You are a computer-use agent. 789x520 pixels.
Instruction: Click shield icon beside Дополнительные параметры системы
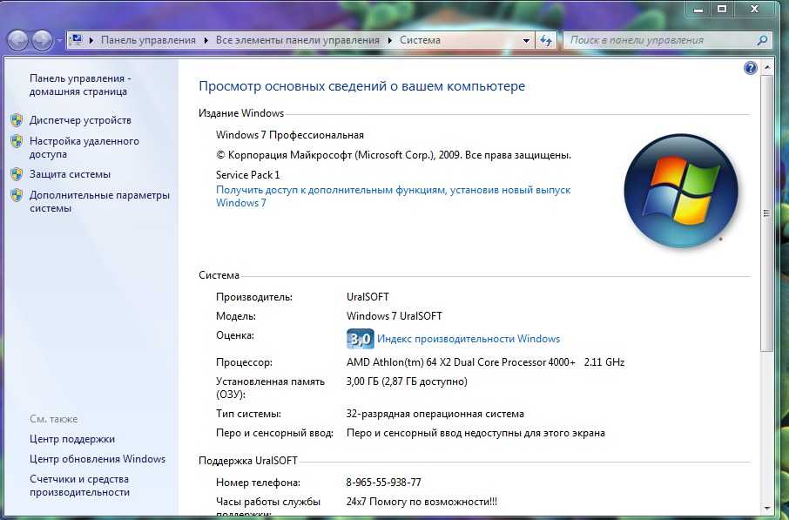(17, 195)
